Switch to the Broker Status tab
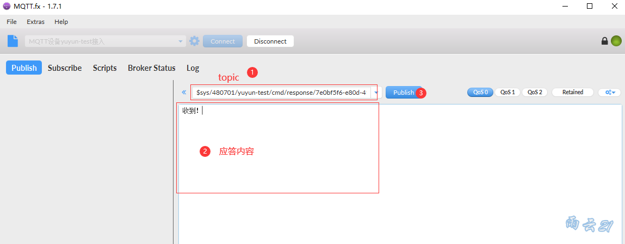This screenshot has width=625, height=244. click(x=151, y=68)
